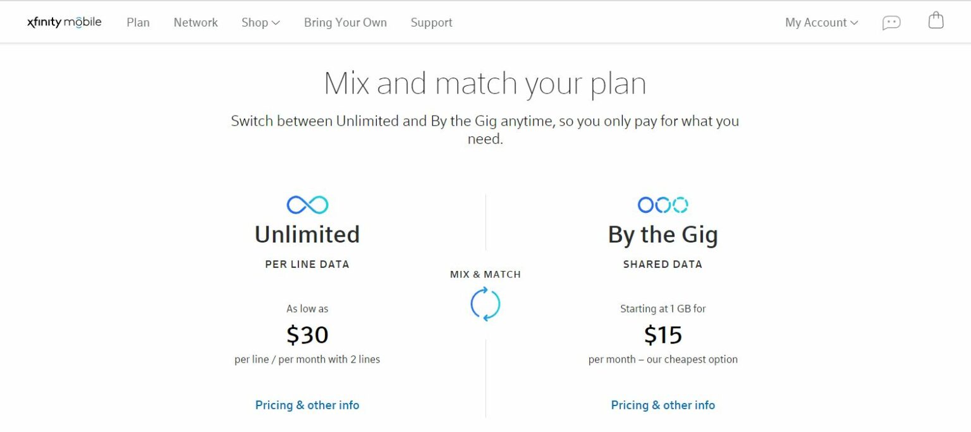Image resolution: width=971 pixels, height=432 pixels.
Task: Click the shopping cart icon
Action: tap(936, 21)
